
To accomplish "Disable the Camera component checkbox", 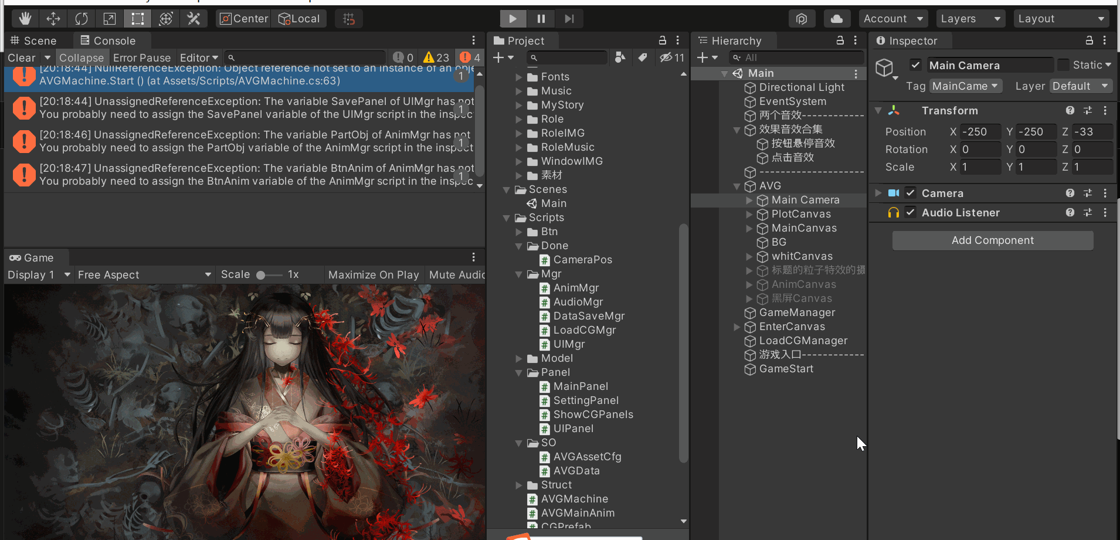I will coord(911,193).
